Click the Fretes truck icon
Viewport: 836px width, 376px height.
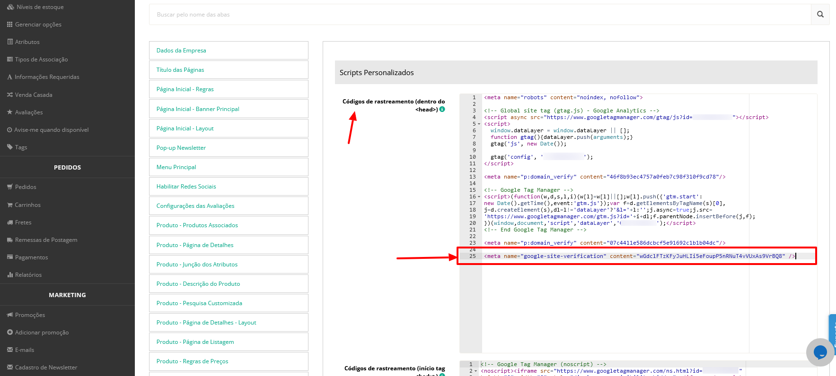coord(10,222)
